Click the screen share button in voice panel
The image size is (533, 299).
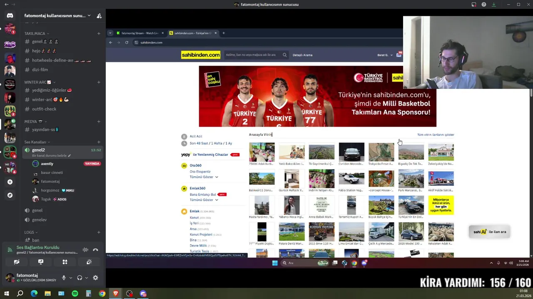pyautogui.click(x=41, y=262)
